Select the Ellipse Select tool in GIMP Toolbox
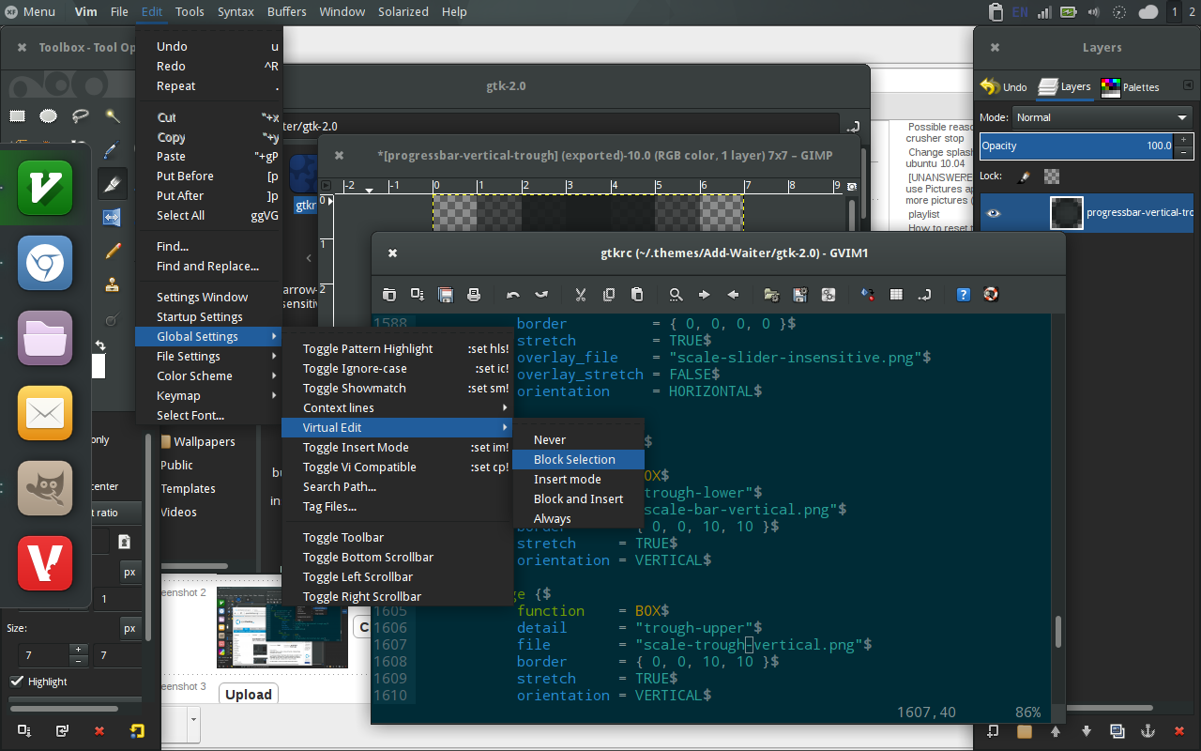Image resolution: width=1201 pixels, height=751 pixels. point(48,116)
